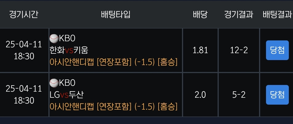Select the 배팅타입 column header

115,14
